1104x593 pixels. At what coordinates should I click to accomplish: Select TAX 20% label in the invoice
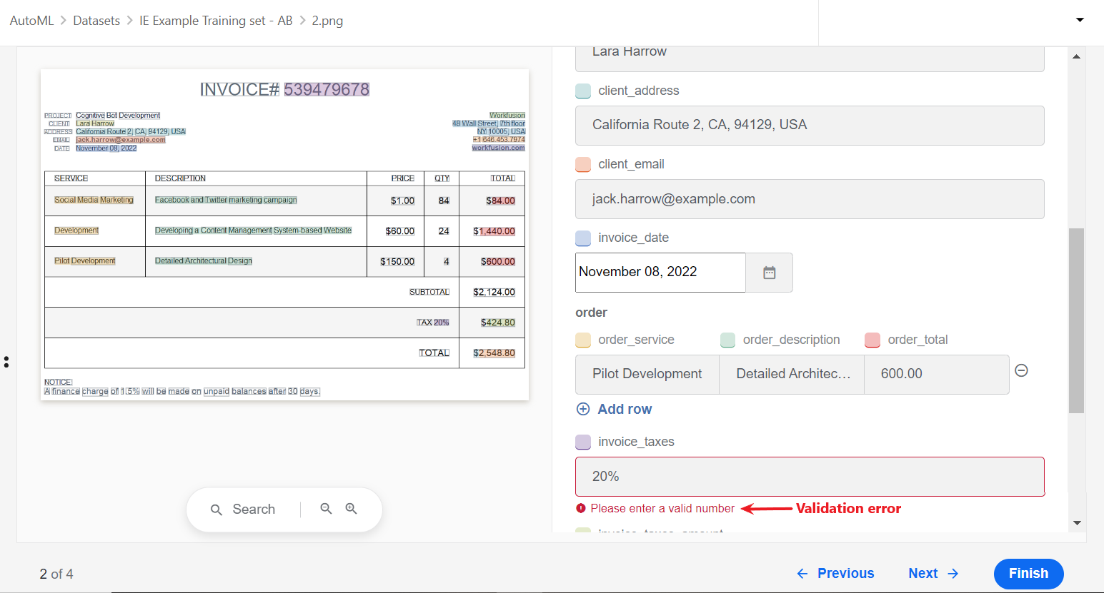433,323
